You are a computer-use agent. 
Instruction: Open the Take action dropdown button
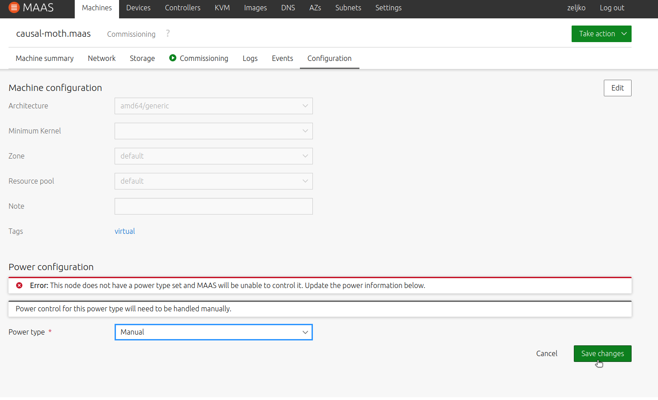pyautogui.click(x=601, y=34)
